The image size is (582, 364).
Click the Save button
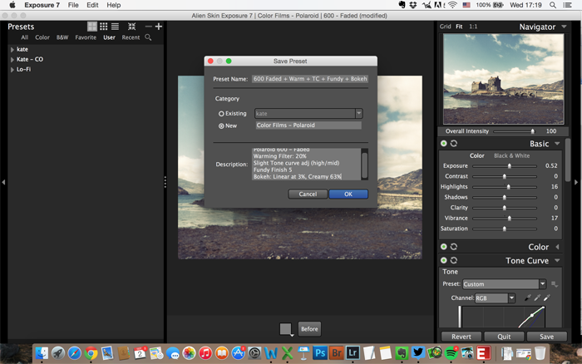(x=547, y=337)
